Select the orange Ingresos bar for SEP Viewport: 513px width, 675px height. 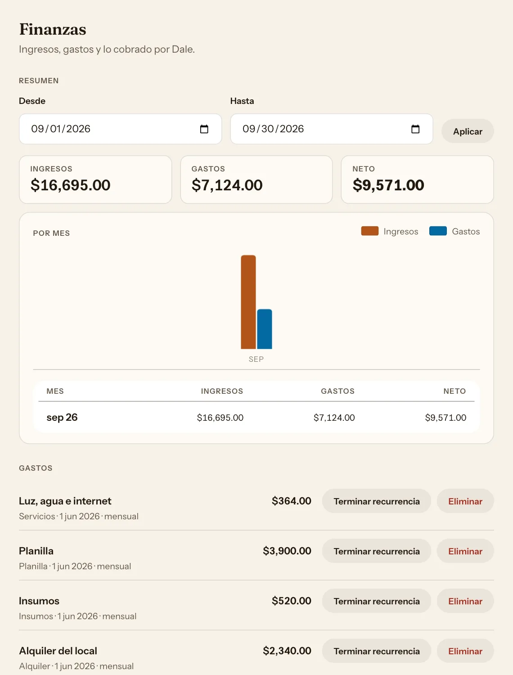pos(248,302)
